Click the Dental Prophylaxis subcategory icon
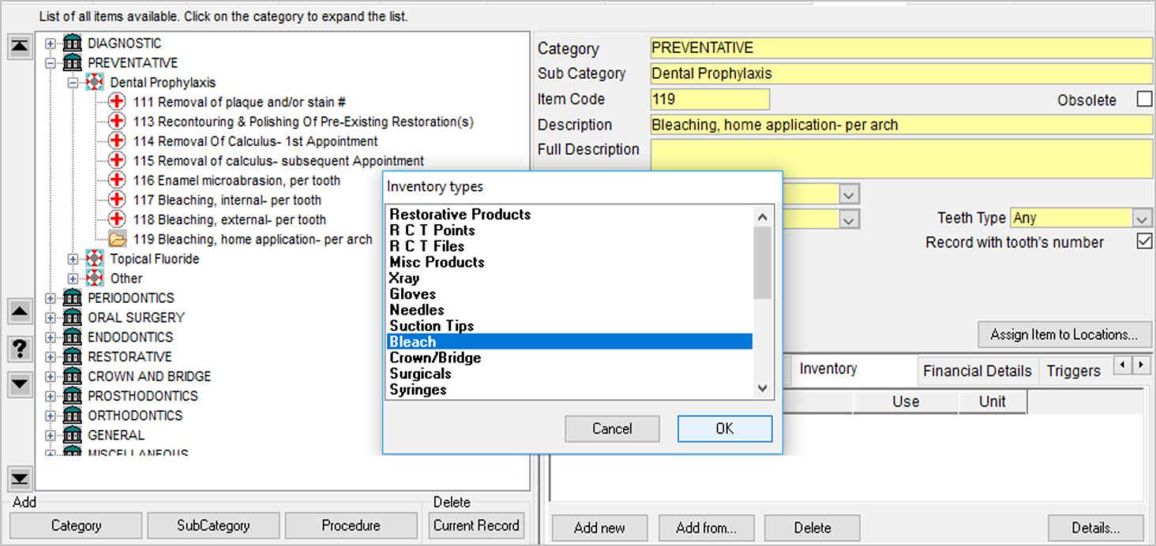 pyautogui.click(x=95, y=82)
